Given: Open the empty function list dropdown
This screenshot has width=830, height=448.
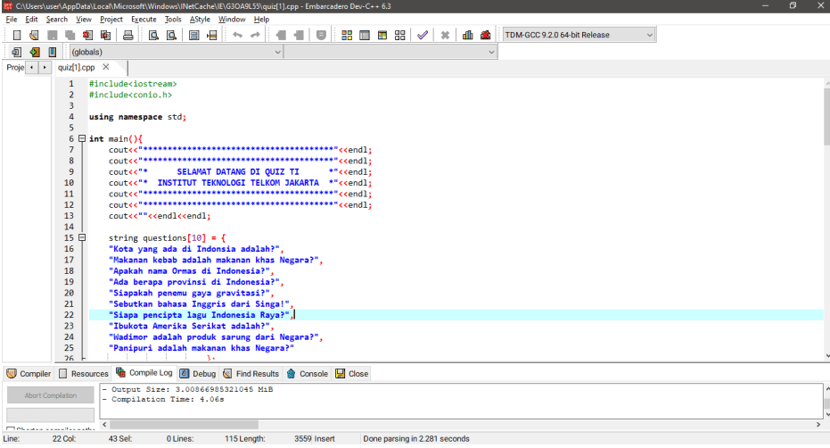Looking at the screenshot, I should click(390, 52).
